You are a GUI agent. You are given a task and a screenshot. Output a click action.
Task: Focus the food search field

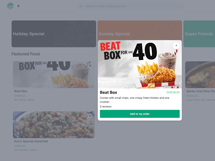coord(131,6)
